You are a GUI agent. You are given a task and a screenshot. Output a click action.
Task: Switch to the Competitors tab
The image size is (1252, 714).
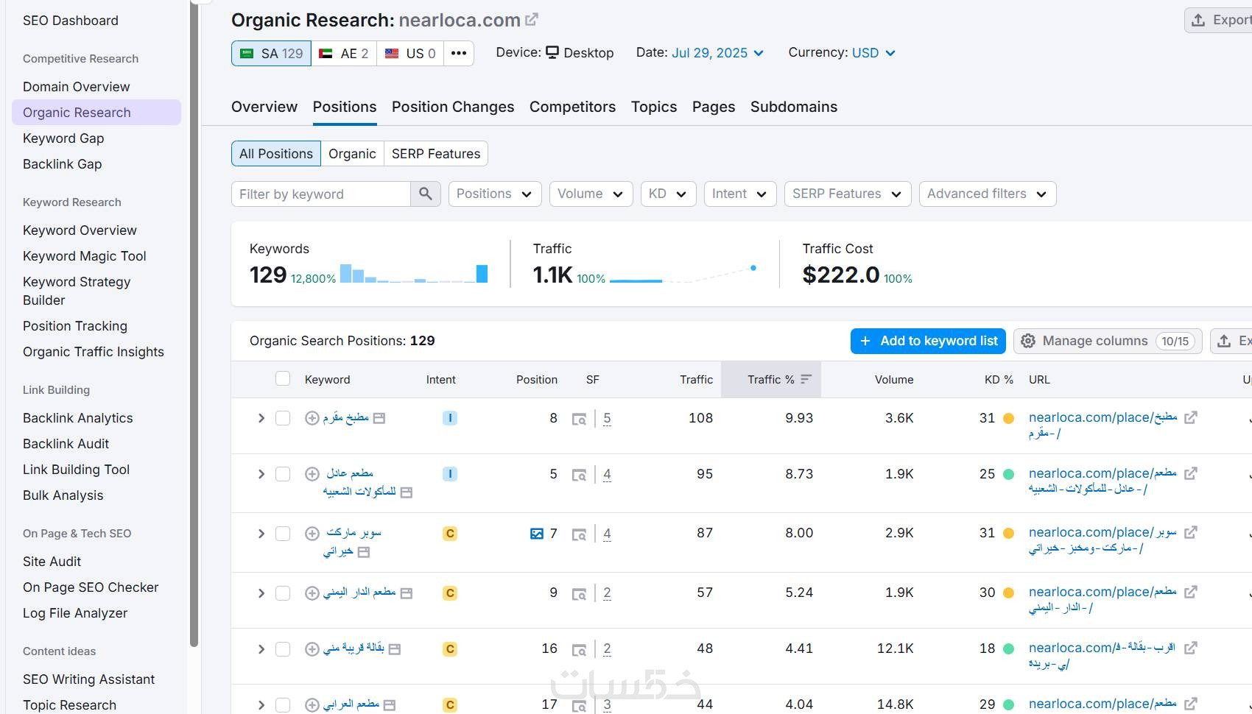tap(572, 107)
